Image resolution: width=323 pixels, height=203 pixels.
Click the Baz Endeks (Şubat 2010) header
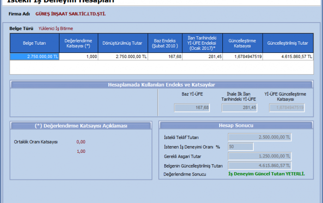point(165,43)
